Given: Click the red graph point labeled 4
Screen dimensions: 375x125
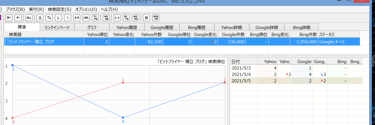Looking at the screenshot, I should coord(13,117).
